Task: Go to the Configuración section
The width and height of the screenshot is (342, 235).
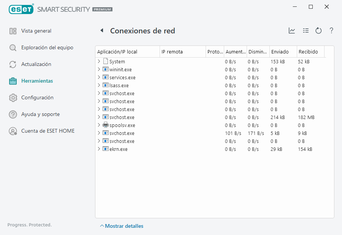Action: [x=37, y=98]
